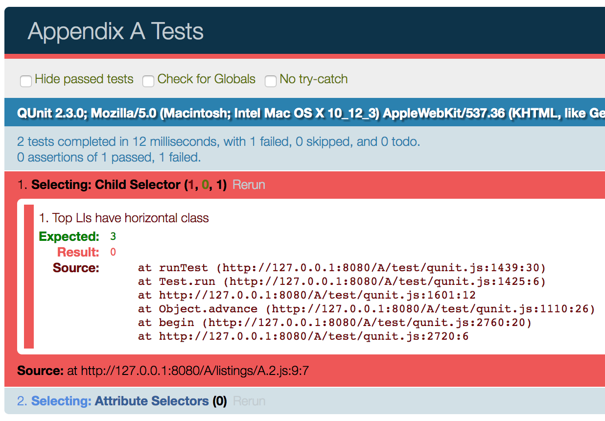Click the (0) count beside Attribute Selectors
This screenshot has width=605, height=421.
(219, 401)
